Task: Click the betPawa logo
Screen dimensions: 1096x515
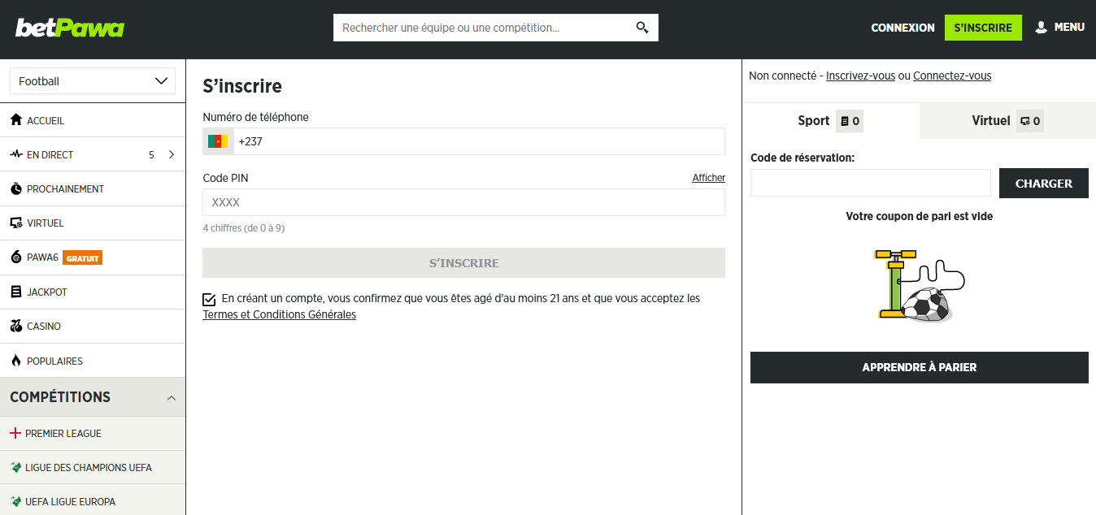Action: point(70,28)
